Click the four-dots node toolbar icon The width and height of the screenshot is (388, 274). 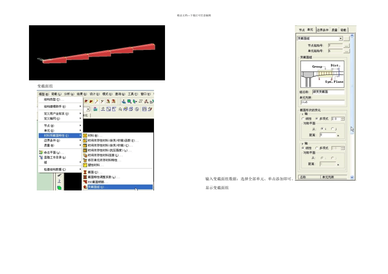click(140, 101)
